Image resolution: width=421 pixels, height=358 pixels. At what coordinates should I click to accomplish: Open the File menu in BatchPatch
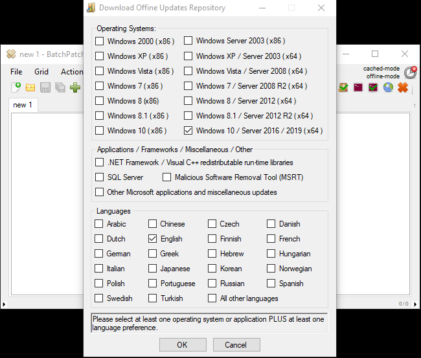(16, 72)
